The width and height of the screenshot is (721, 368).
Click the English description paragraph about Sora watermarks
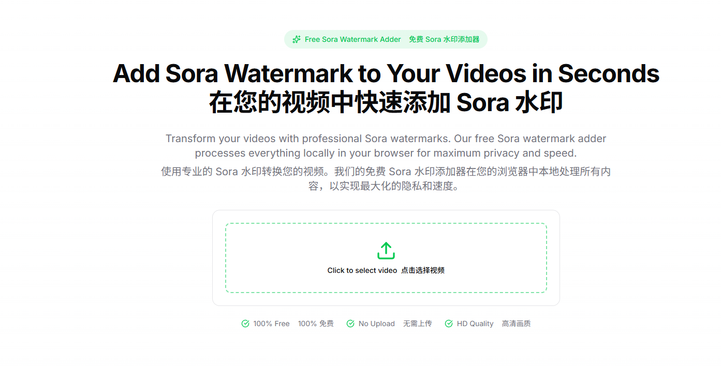[x=386, y=146]
